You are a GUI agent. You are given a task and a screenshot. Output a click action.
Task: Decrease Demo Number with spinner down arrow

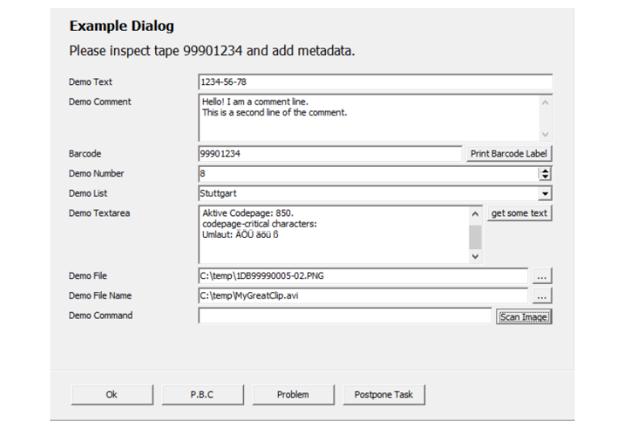point(545,176)
